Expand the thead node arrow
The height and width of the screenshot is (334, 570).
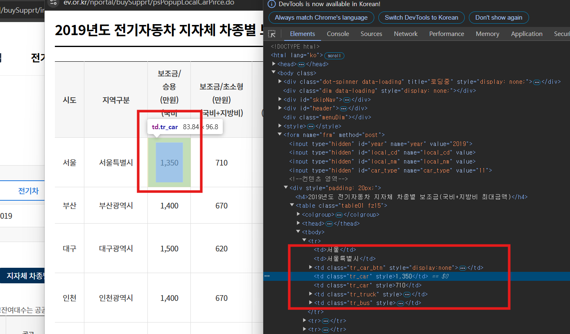point(299,223)
